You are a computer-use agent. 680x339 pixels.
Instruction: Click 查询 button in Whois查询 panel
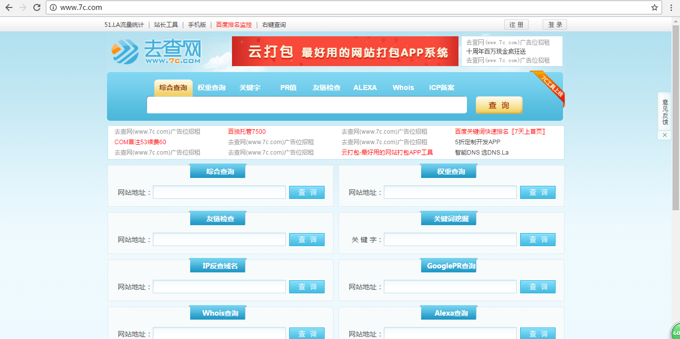point(307,334)
